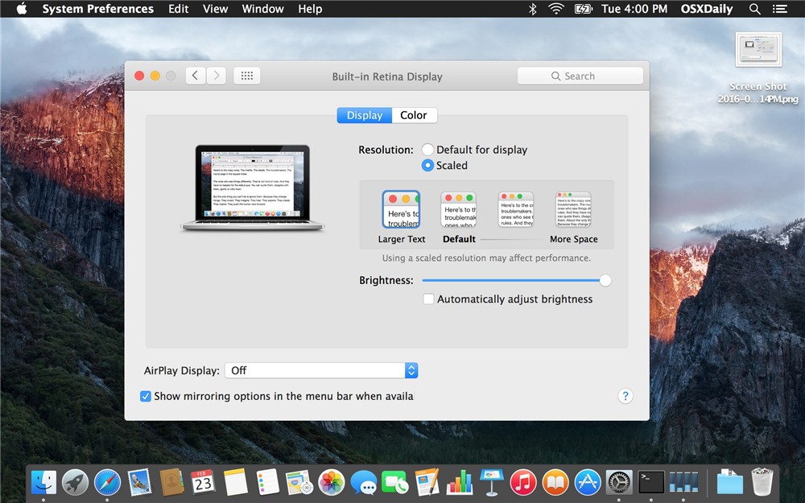Open iTunes in the Dock
Viewport: 805px width, 503px height.
pyautogui.click(x=523, y=482)
